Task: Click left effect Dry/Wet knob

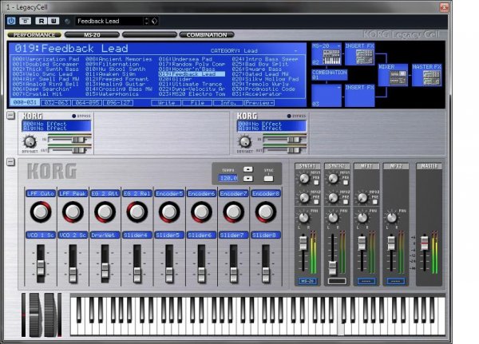Action: (30, 142)
